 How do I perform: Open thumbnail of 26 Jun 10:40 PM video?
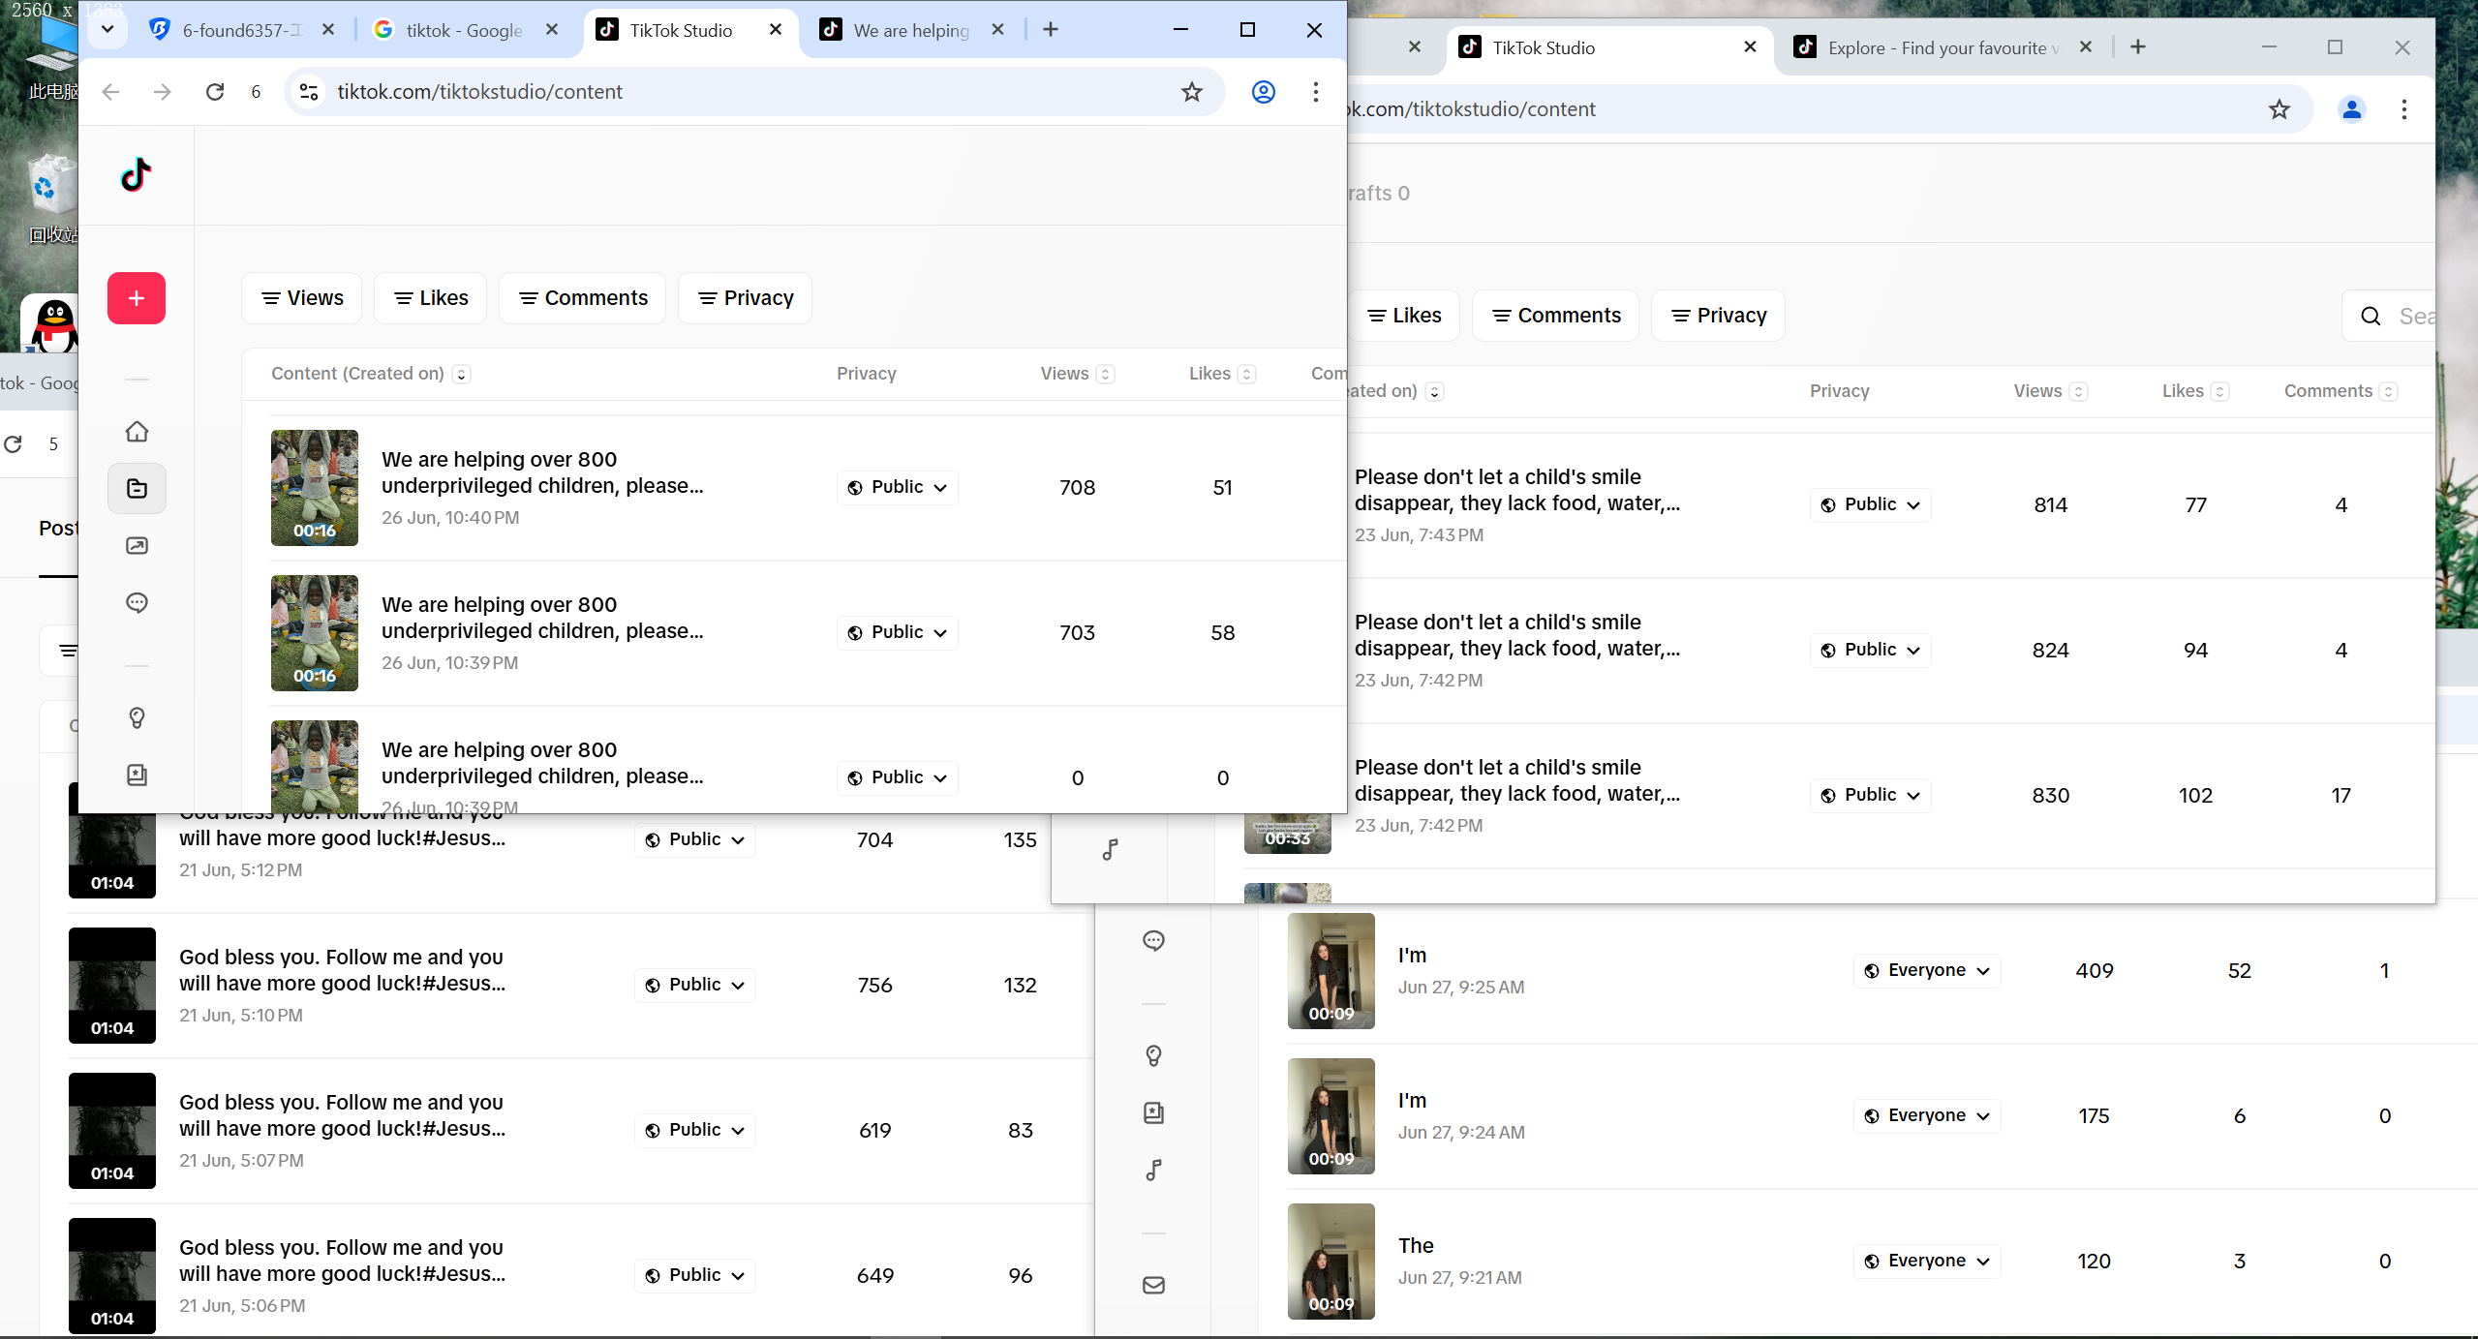click(x=315, y=488)
